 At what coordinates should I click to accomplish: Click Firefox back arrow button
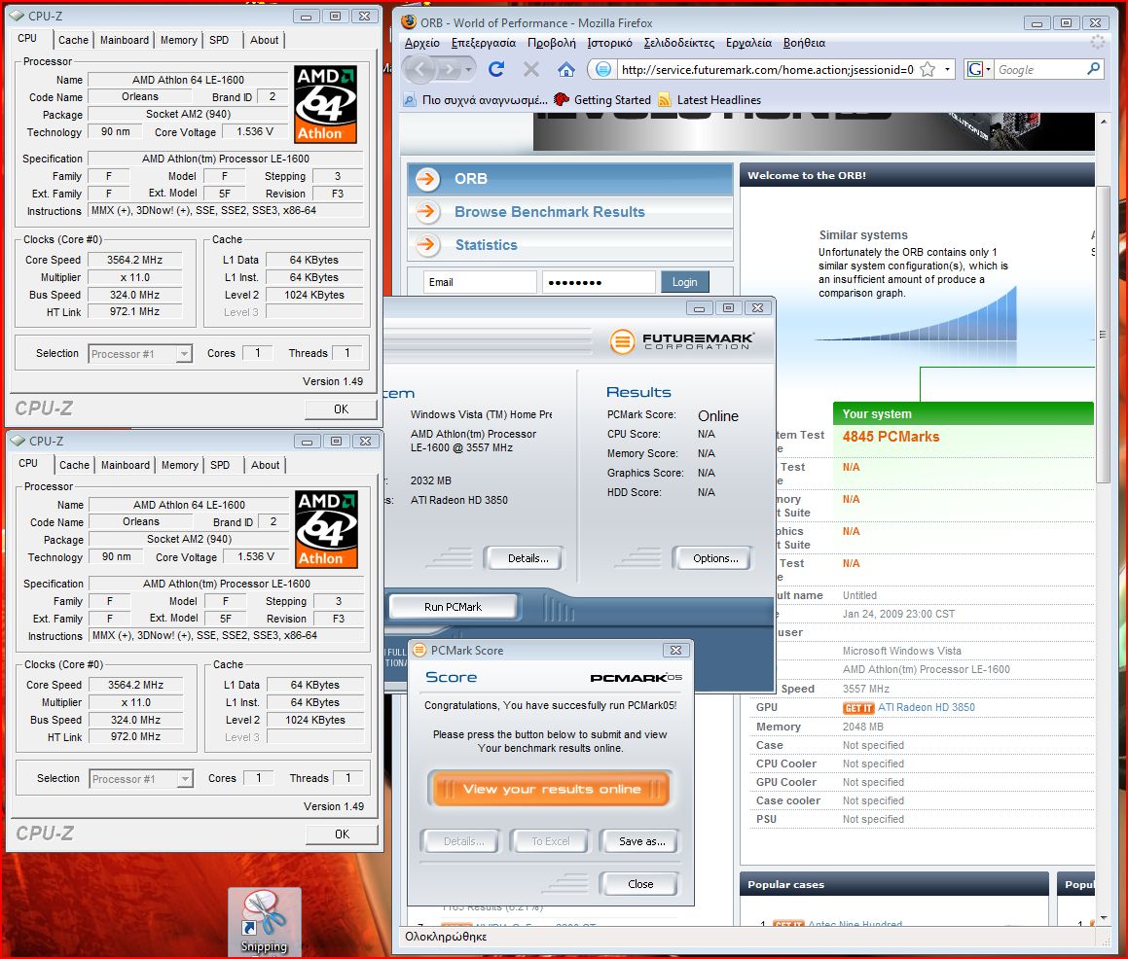click(420, 69)
